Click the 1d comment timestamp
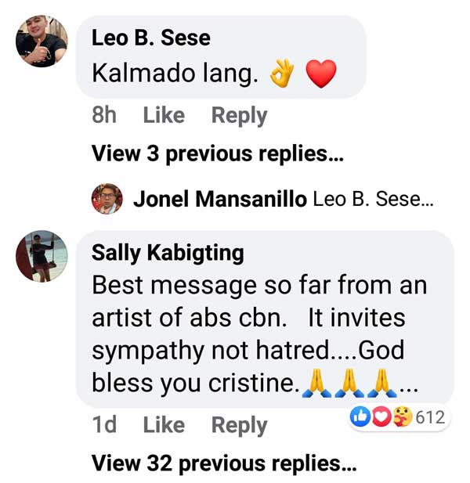The width and height of the screenshot is (470, 483). click(104, 425)
